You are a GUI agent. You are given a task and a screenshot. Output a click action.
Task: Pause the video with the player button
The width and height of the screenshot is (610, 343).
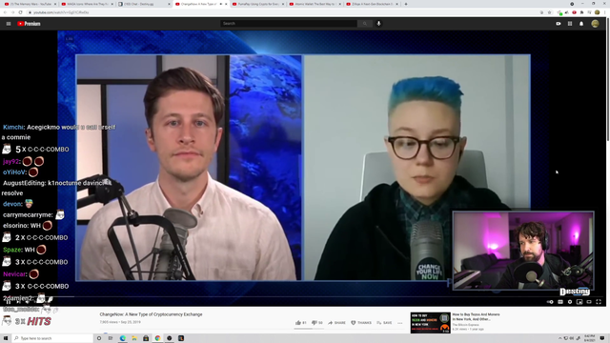pyautogui.click(x=9, y=302)
